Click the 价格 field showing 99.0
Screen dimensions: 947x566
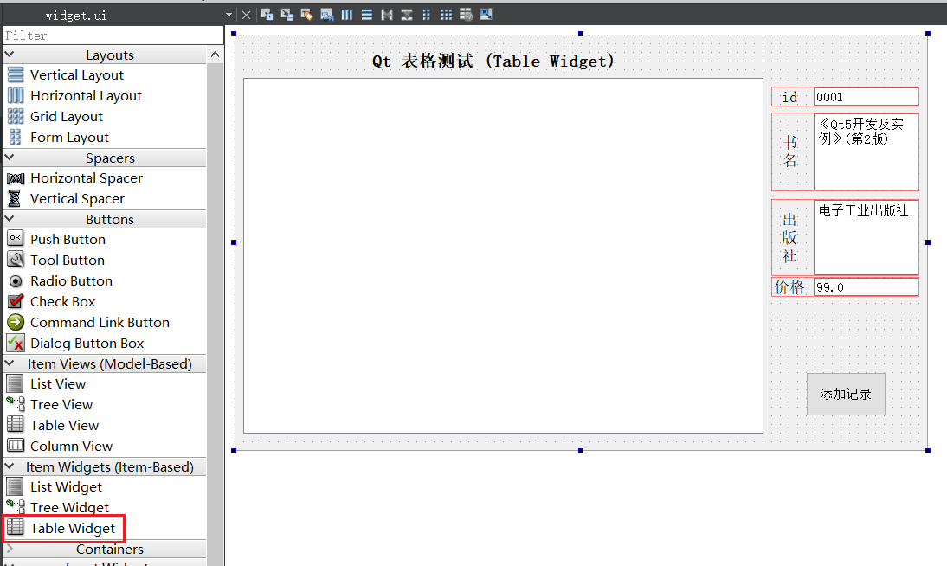click(866, 287)
